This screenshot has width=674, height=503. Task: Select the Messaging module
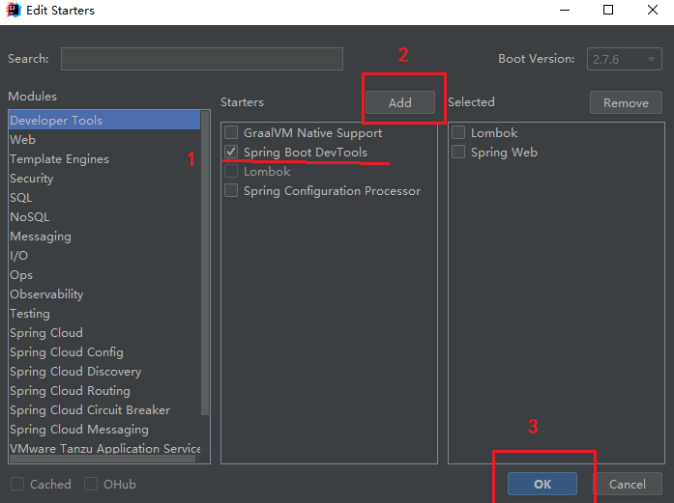pos(104,236)
